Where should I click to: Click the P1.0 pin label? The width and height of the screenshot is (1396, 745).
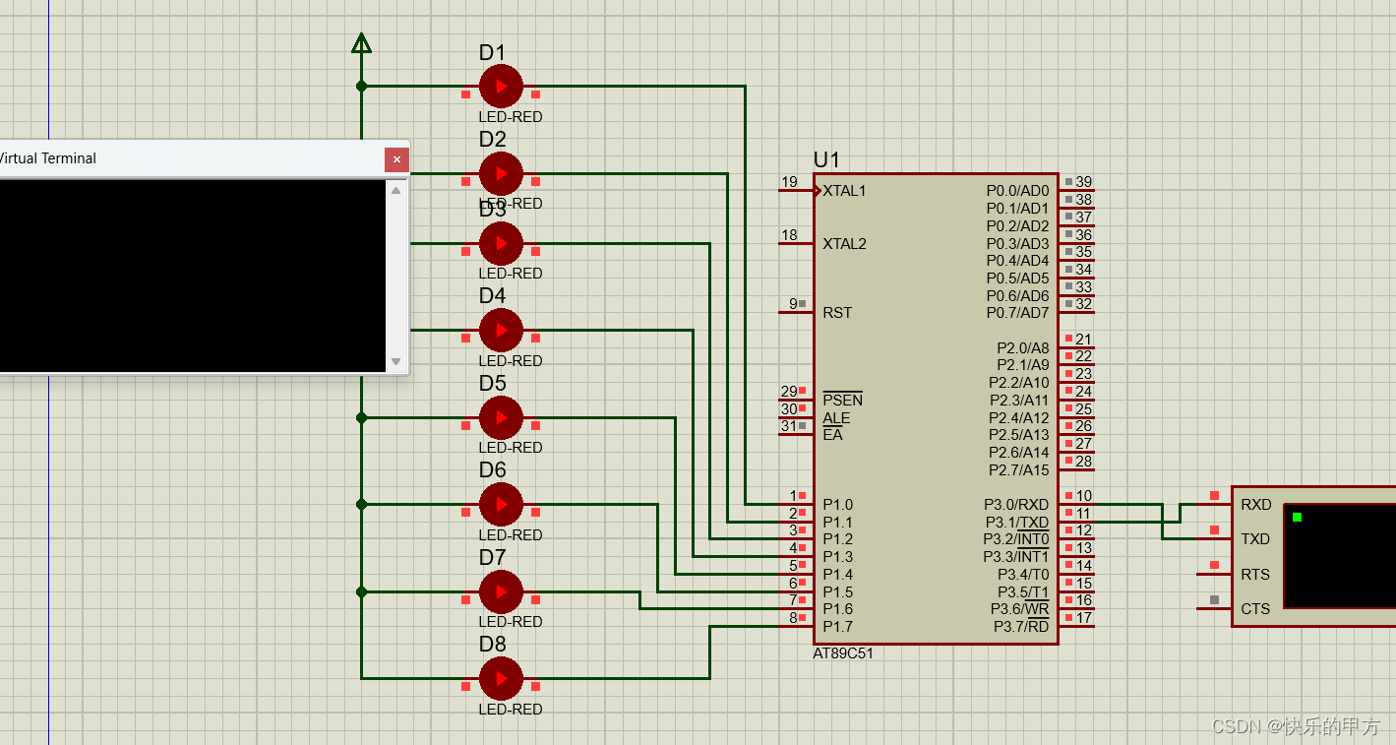(x=838, y=505)
